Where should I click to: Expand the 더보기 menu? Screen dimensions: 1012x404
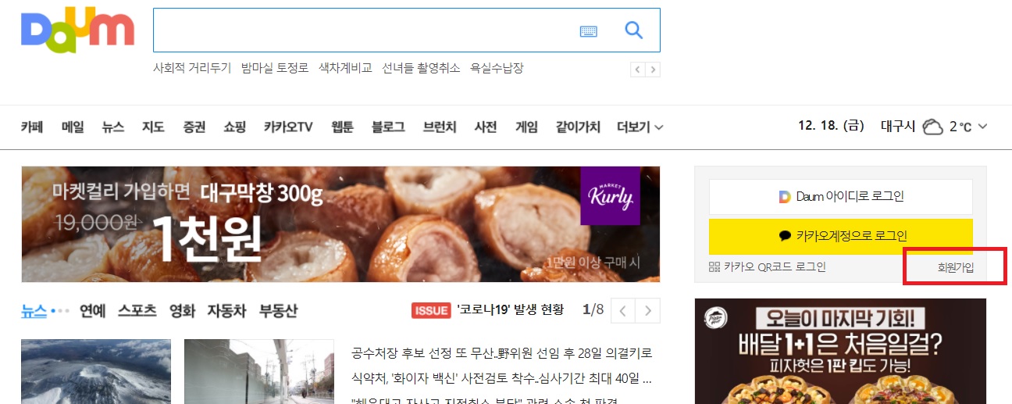tap(640, 127)
